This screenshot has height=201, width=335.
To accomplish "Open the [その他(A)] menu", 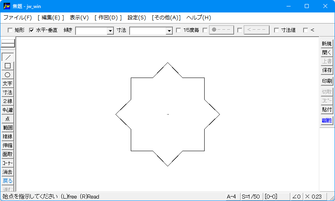I will (x=166, y=18).
